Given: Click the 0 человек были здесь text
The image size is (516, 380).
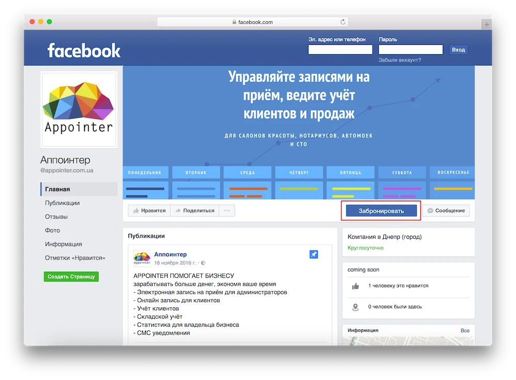Looking at the screenshot, I should (x=395, y=307).
